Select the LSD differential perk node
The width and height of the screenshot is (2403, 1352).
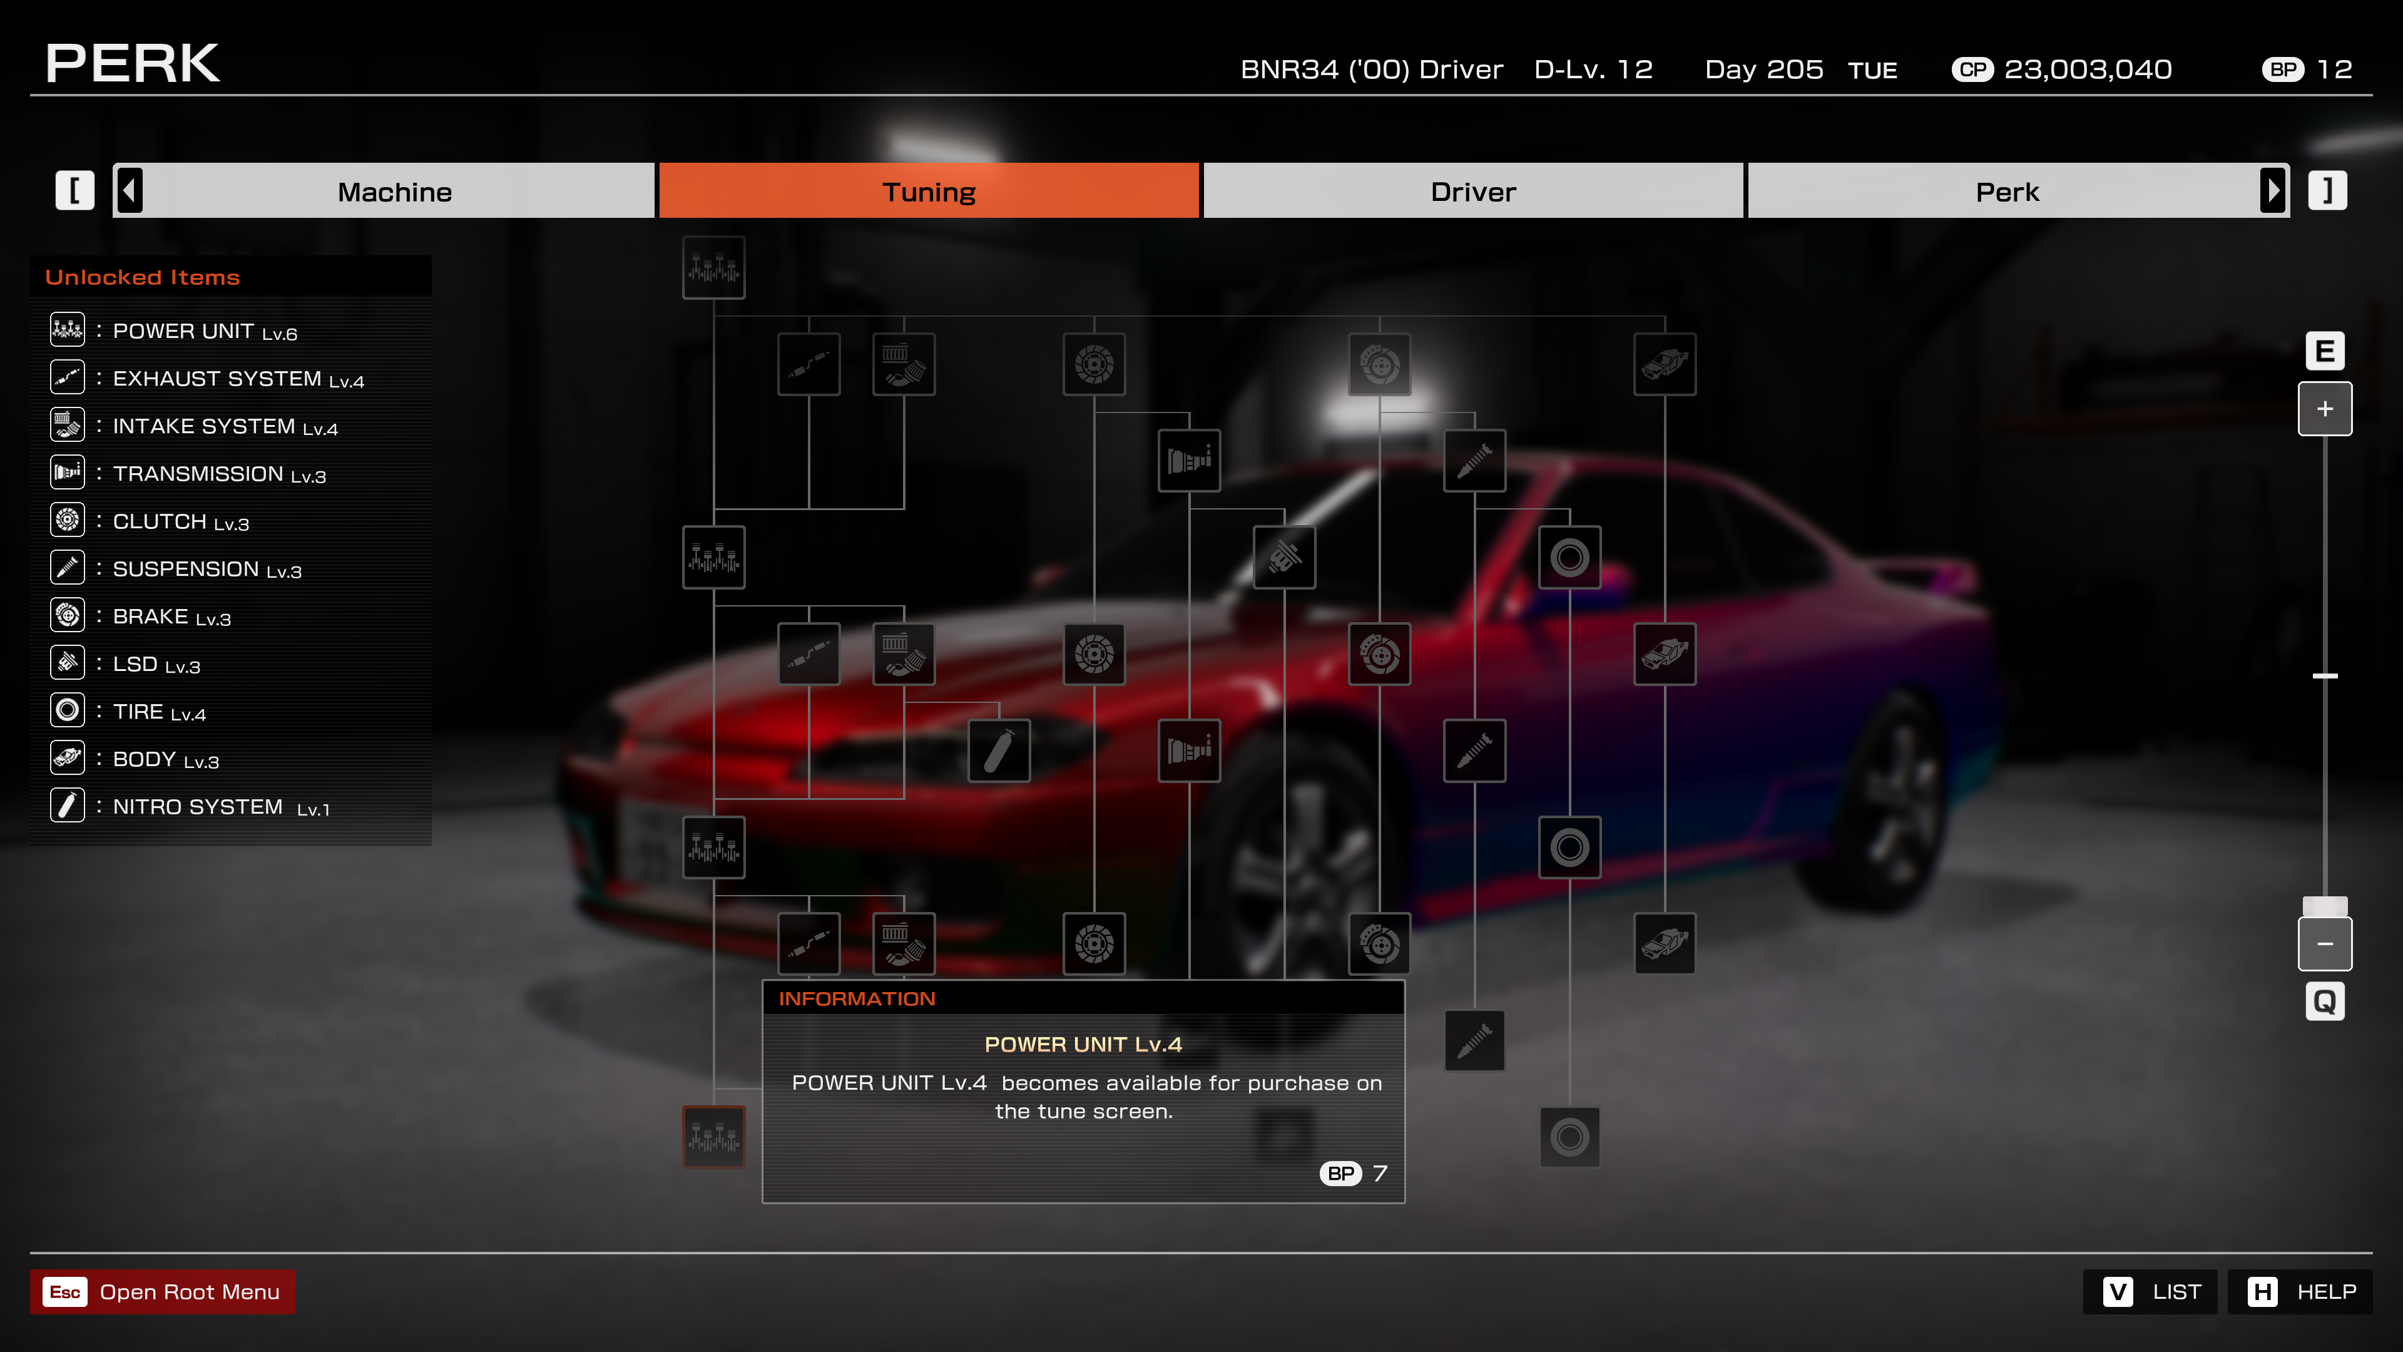pyautogui.click(x=1285, y=557)
